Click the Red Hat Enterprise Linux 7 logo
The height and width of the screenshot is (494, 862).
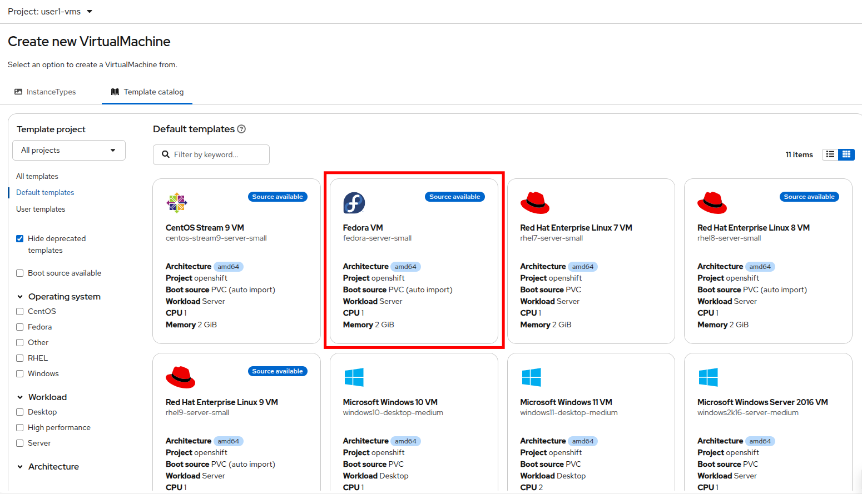[534, 203]
